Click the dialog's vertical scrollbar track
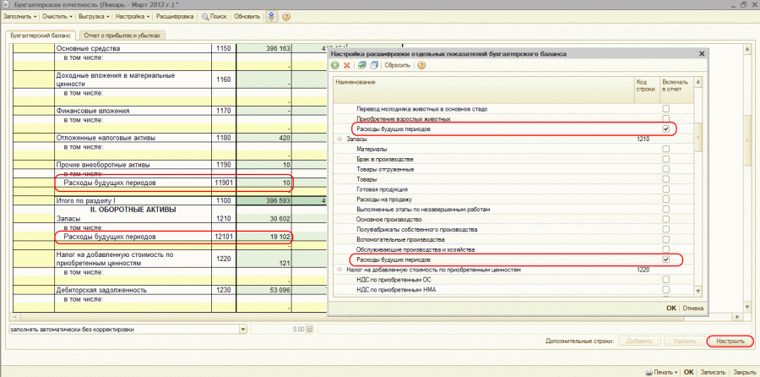Viewport: 760px width, 377px height. tap(698, 220)
